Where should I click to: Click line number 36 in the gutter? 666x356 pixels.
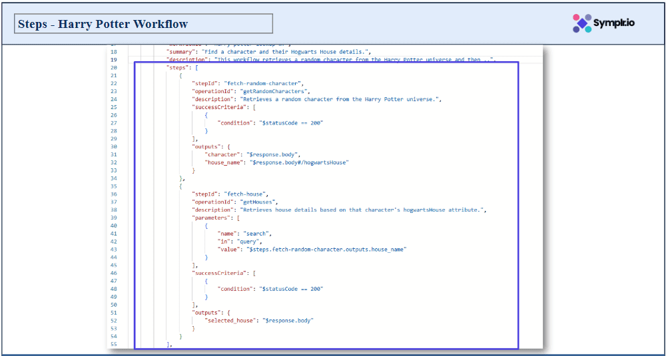[113, 194]
